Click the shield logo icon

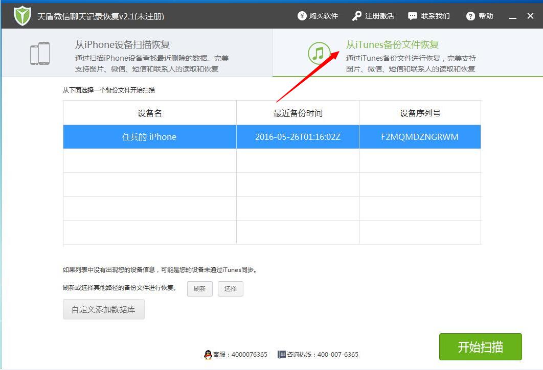pos(21,15)
